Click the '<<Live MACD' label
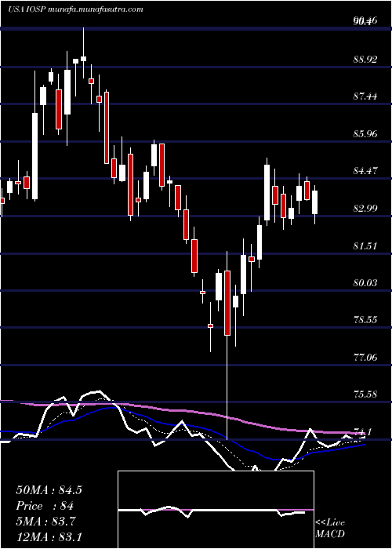This screenshot has width=392, height=549. [330, 529]
